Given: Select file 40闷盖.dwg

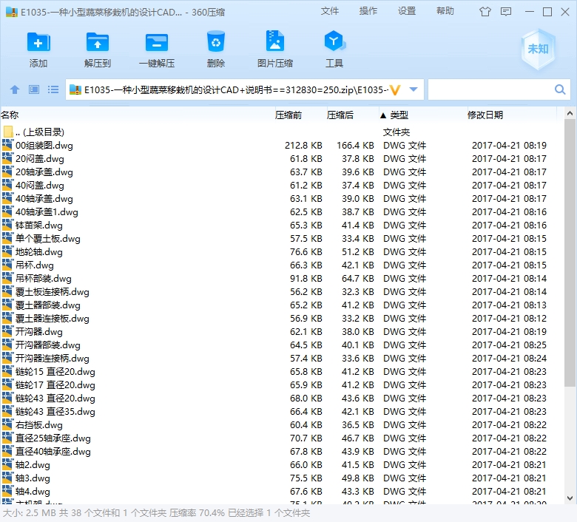Looking at the screenshot, I should tap(40, 185).
